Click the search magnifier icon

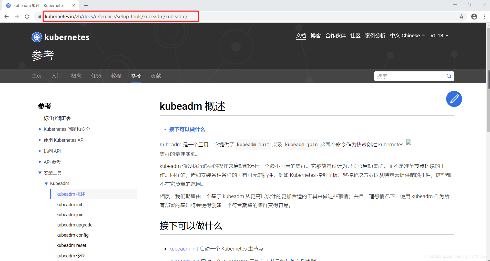[x=449, y=76]
